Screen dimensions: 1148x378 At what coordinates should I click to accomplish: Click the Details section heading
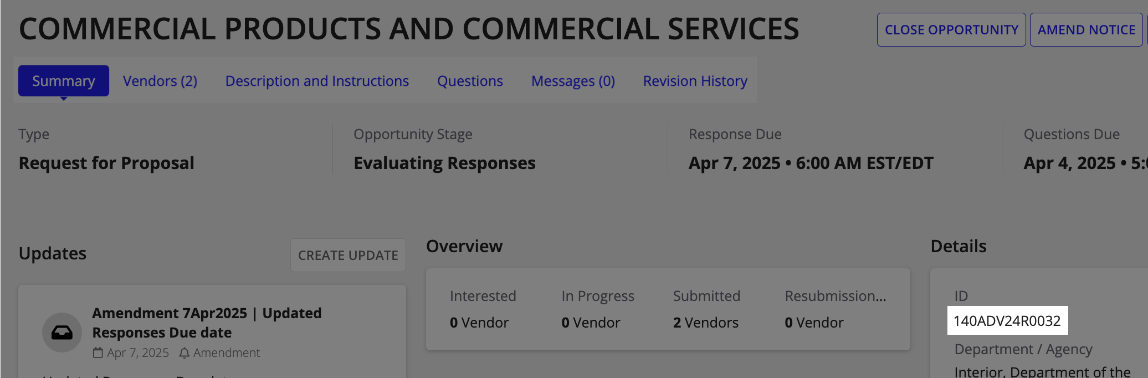point(959,246)
